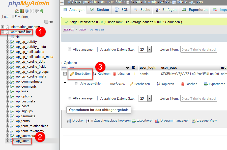Click the Alle auswählen link
Image resolution: width=227 pixels, height=150 pixels.
coord(91,84)
